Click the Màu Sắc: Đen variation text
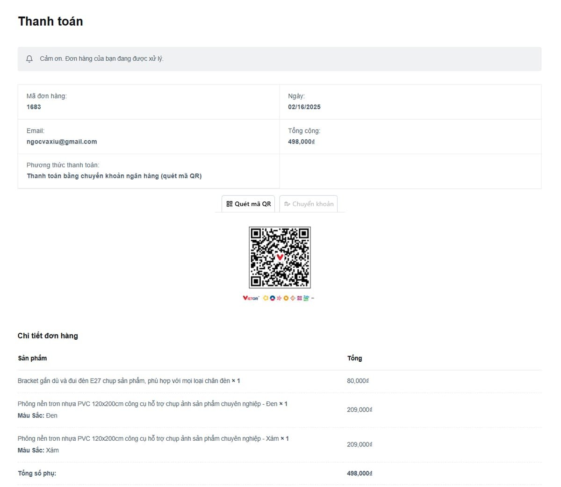This screenshot has height=487, width=561. (x=37, y=415)
